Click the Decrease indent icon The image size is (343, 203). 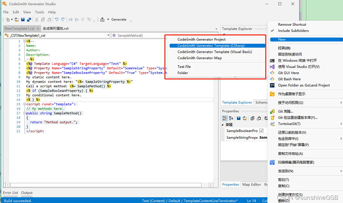tap(70, 20)
